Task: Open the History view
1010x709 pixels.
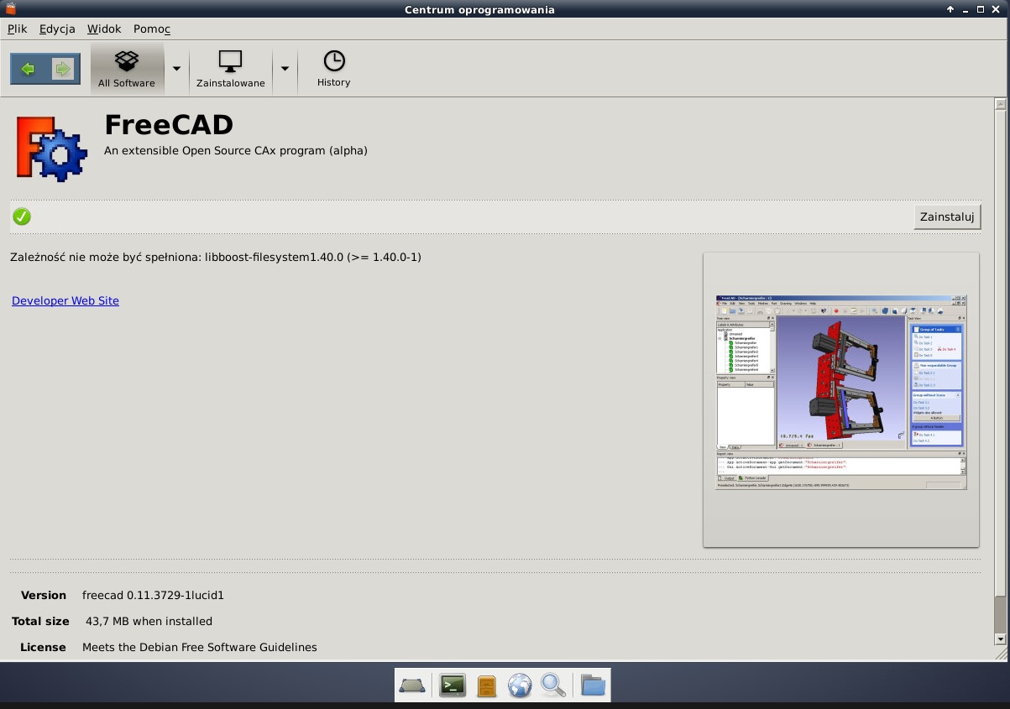Action: coord(333,68)
